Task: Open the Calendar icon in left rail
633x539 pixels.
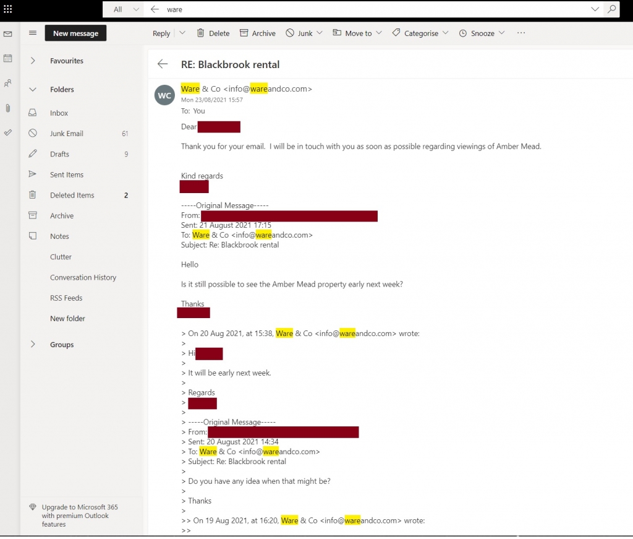Action: click(x=8, y=58)
